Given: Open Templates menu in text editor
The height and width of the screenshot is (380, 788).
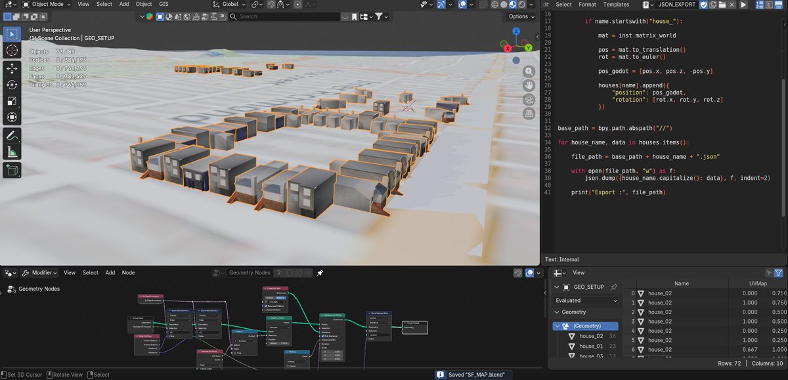Looking at the screenshot, I should pos(616,5).
